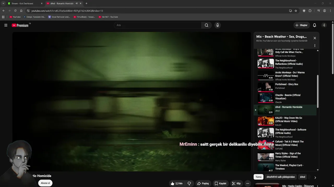Select the Tümü filter chip
This screenshot has width=334, height=187.
pos(258,177)
